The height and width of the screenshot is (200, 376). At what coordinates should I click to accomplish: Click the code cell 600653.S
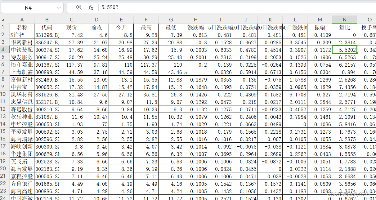(47, 124)
